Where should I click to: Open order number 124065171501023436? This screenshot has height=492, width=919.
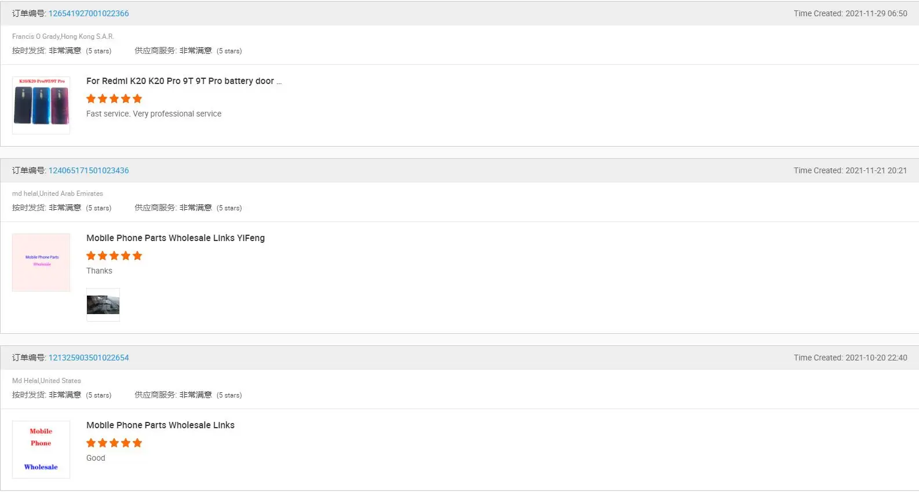coord(89,170)
